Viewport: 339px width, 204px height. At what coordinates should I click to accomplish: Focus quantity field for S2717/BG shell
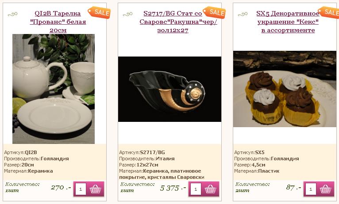(196, 189)
